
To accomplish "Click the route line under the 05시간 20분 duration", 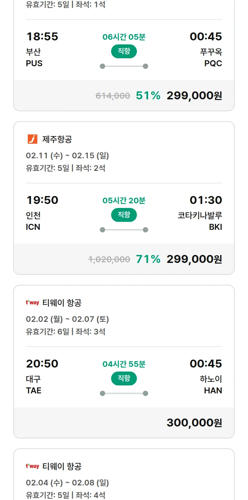I will pyautogui.click(x=124, y=230).
